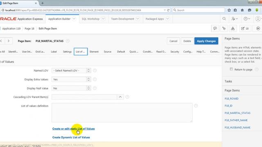
Task: Go to the next page item arrow
Action: pyautogui.click(x=8, y=41)
